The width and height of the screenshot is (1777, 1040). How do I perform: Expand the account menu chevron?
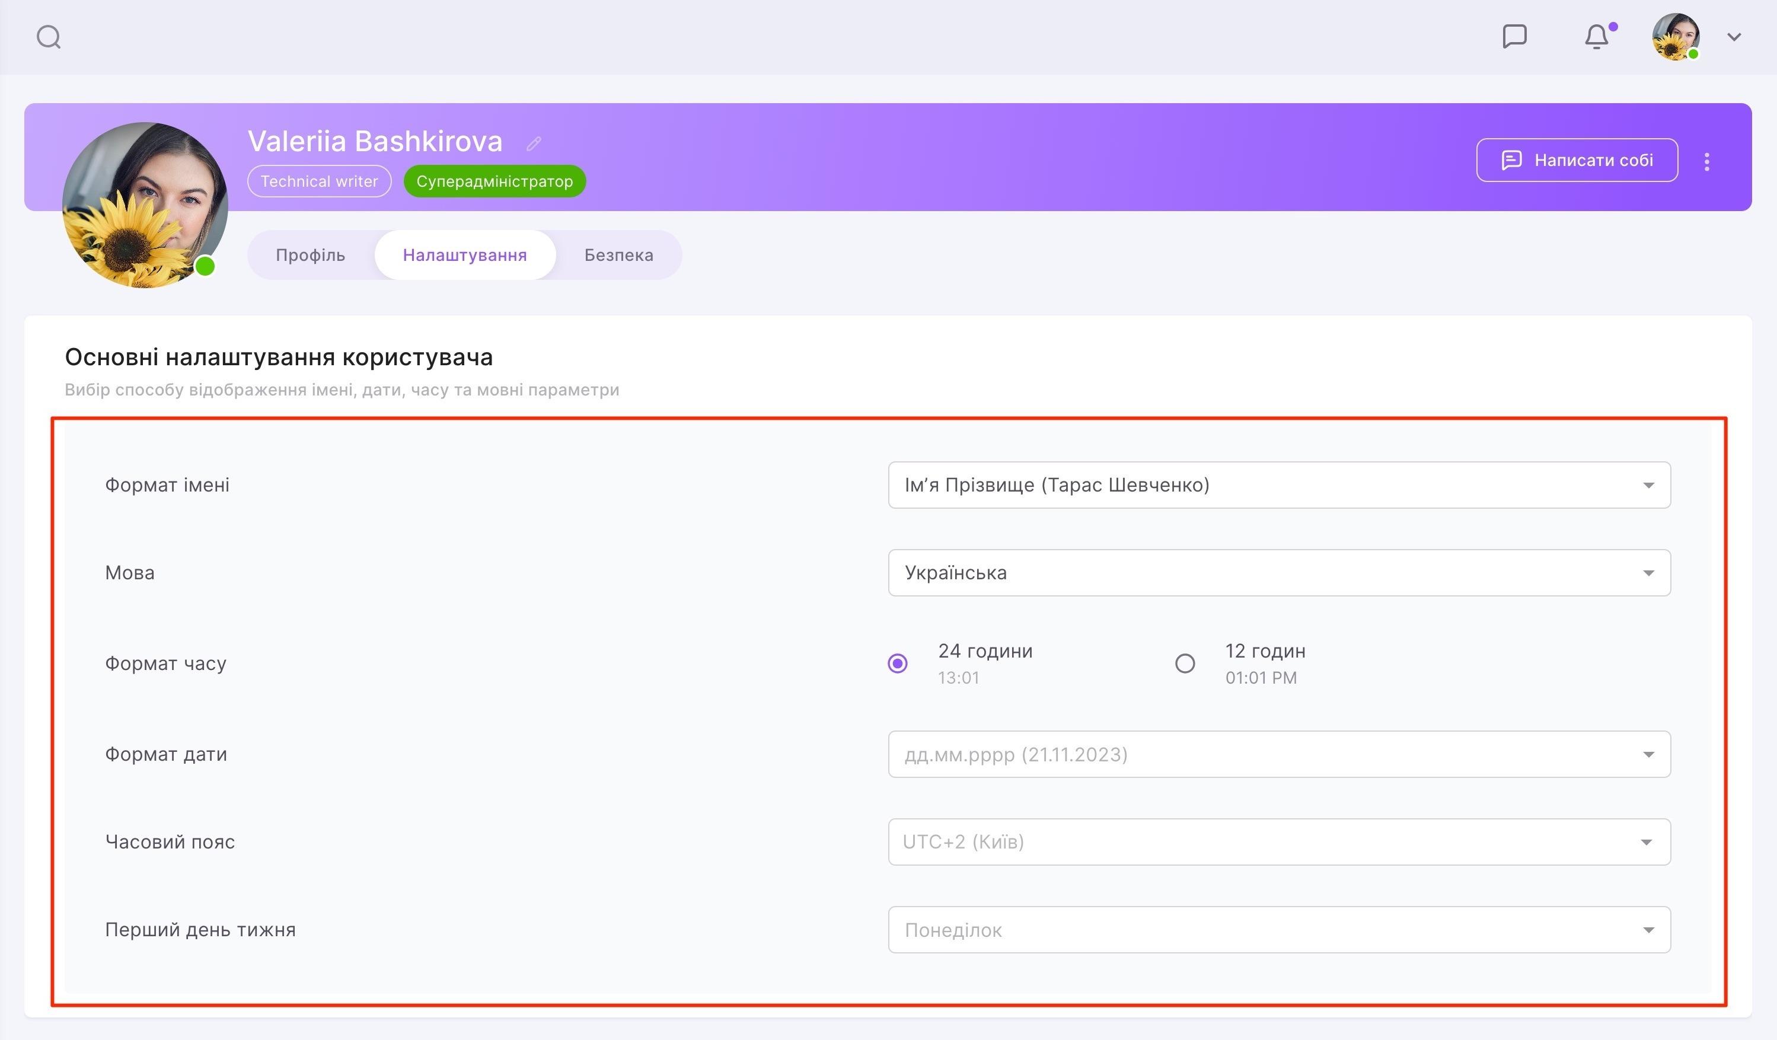pos(1734,37)
